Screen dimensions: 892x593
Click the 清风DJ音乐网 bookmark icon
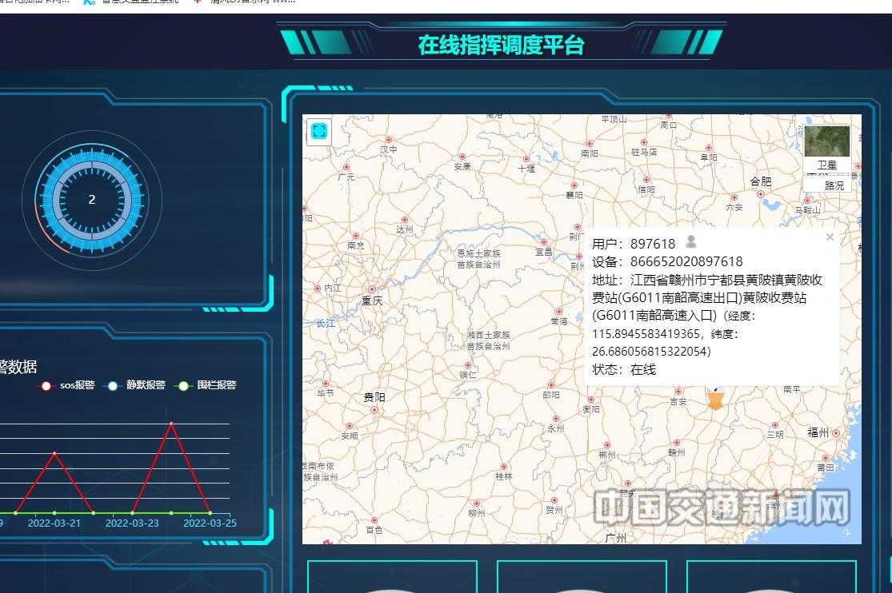(196, 2)
